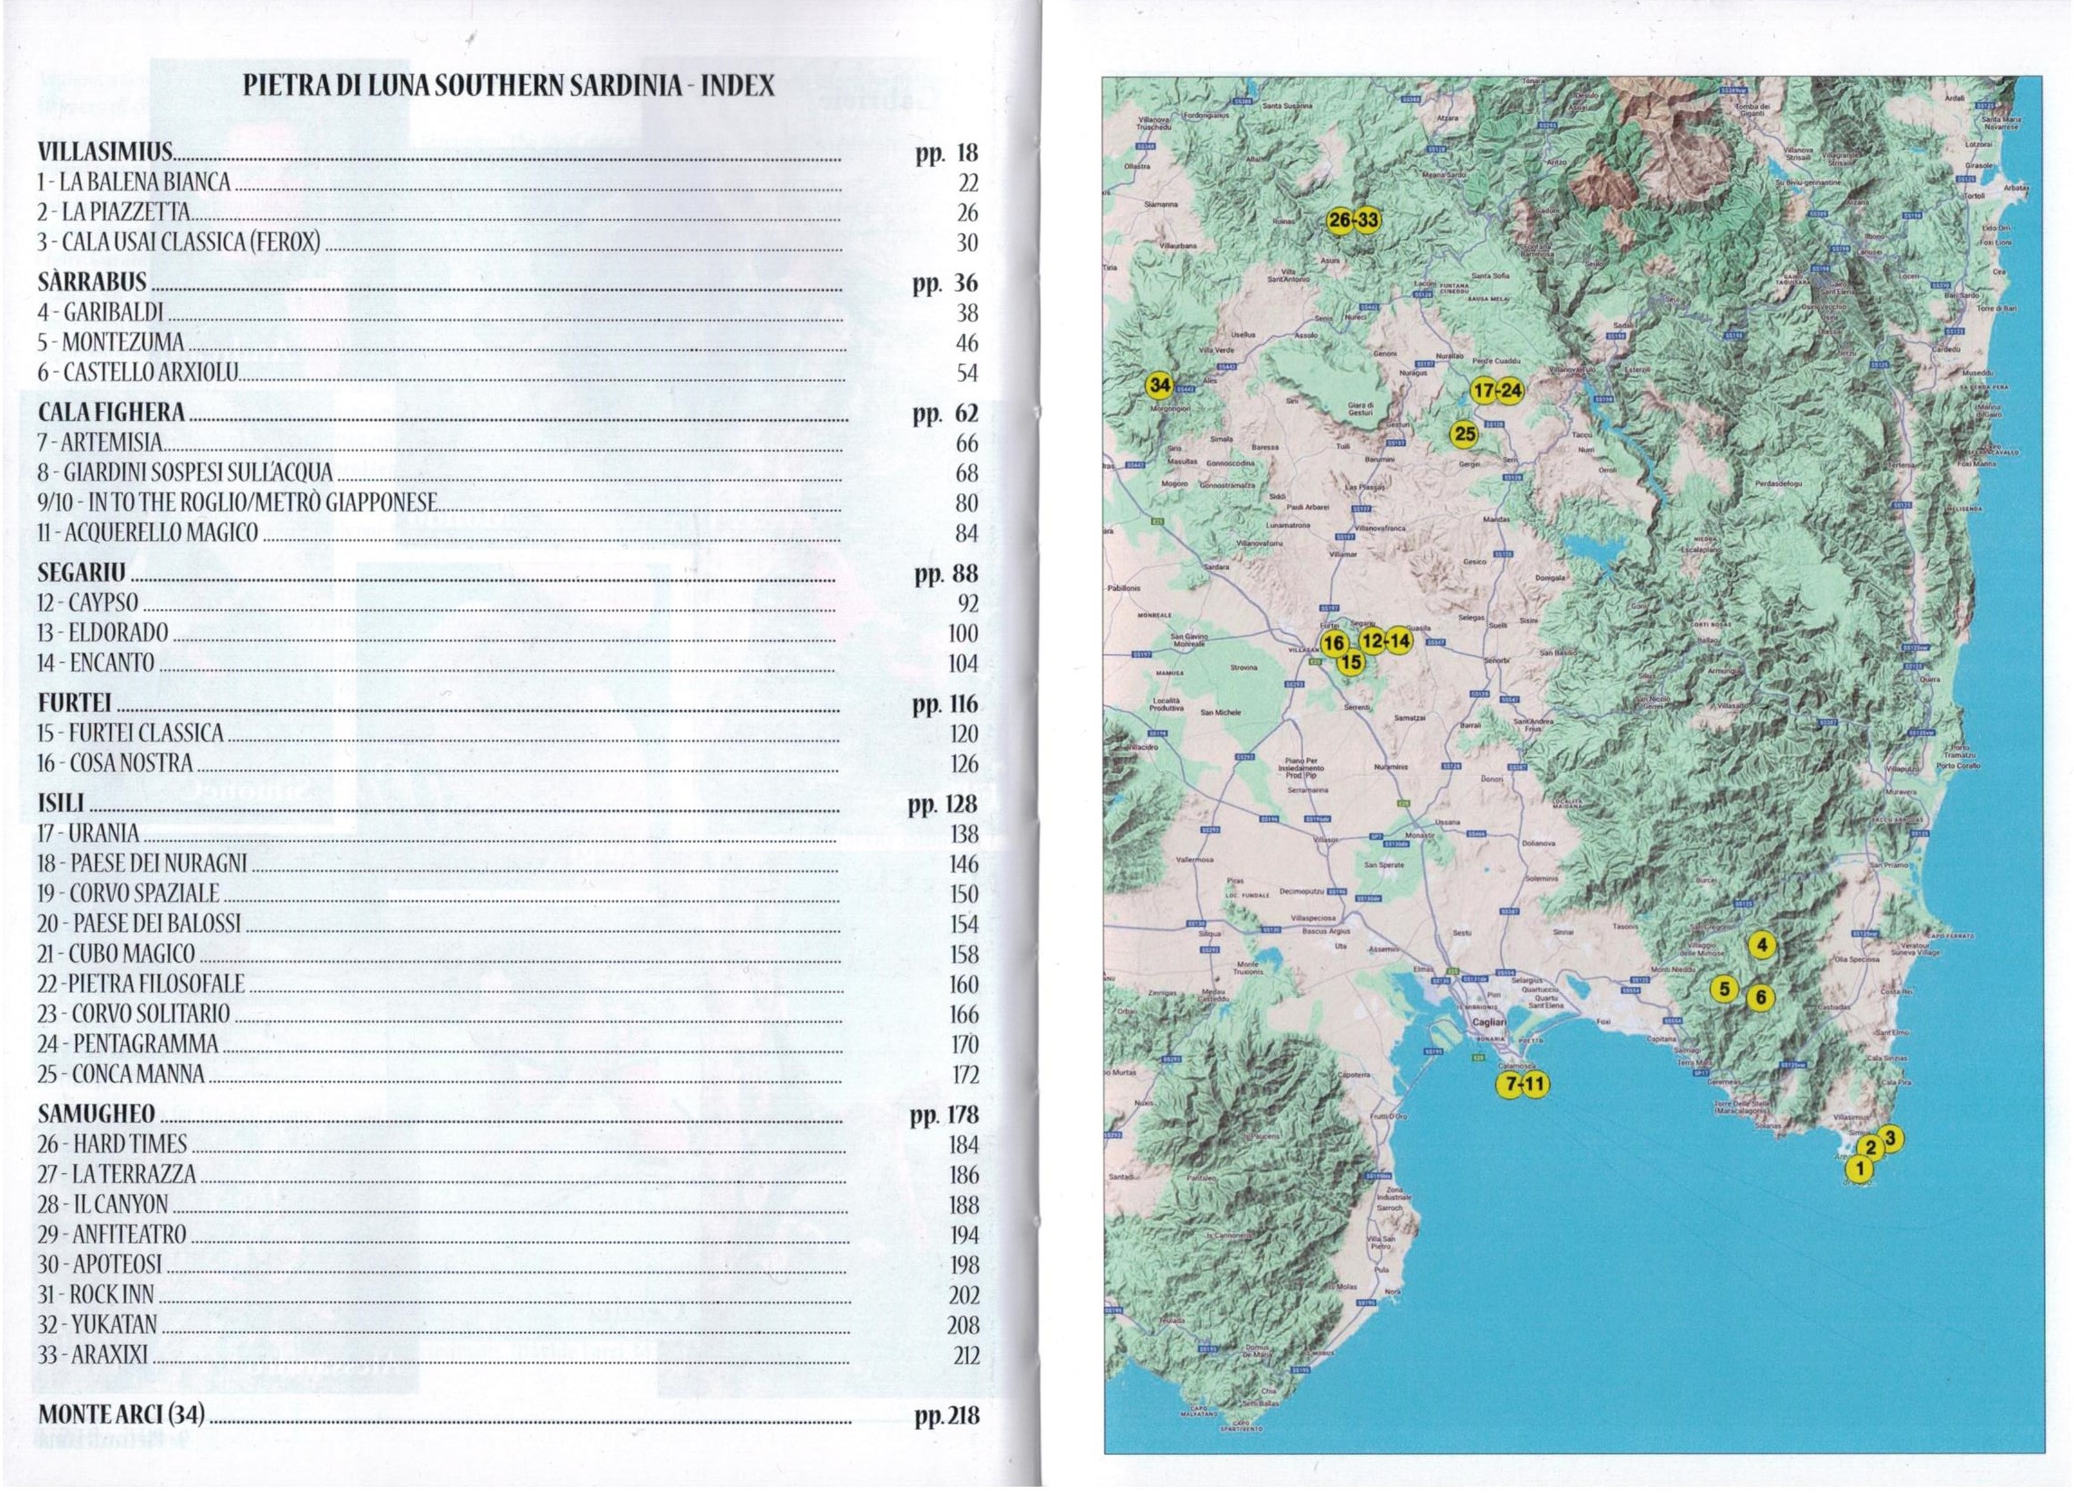Click entry 26 - HARD TIMES
2074x1493 pixels.
pos(112,1144)
